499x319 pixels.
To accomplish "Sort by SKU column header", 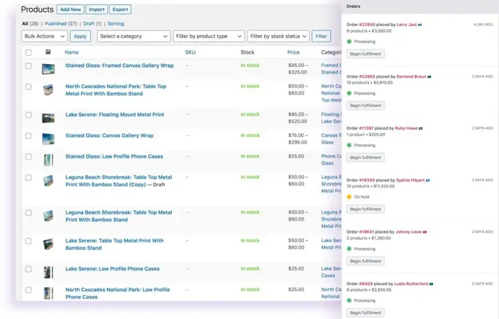I will point(190,52).
